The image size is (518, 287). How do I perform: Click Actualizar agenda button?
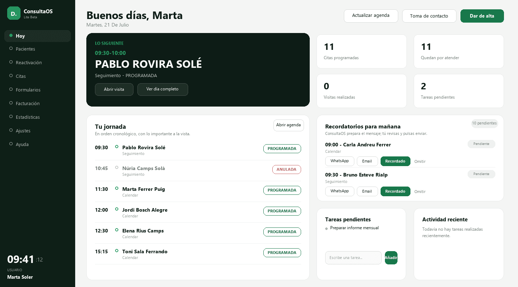click(371, 16)
